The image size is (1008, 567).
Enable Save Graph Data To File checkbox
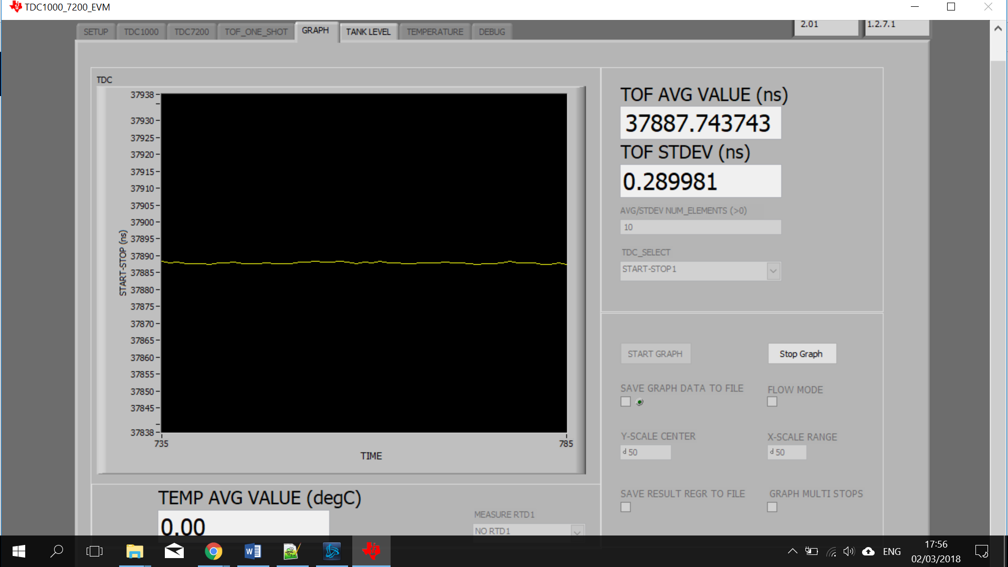(625, 402)
